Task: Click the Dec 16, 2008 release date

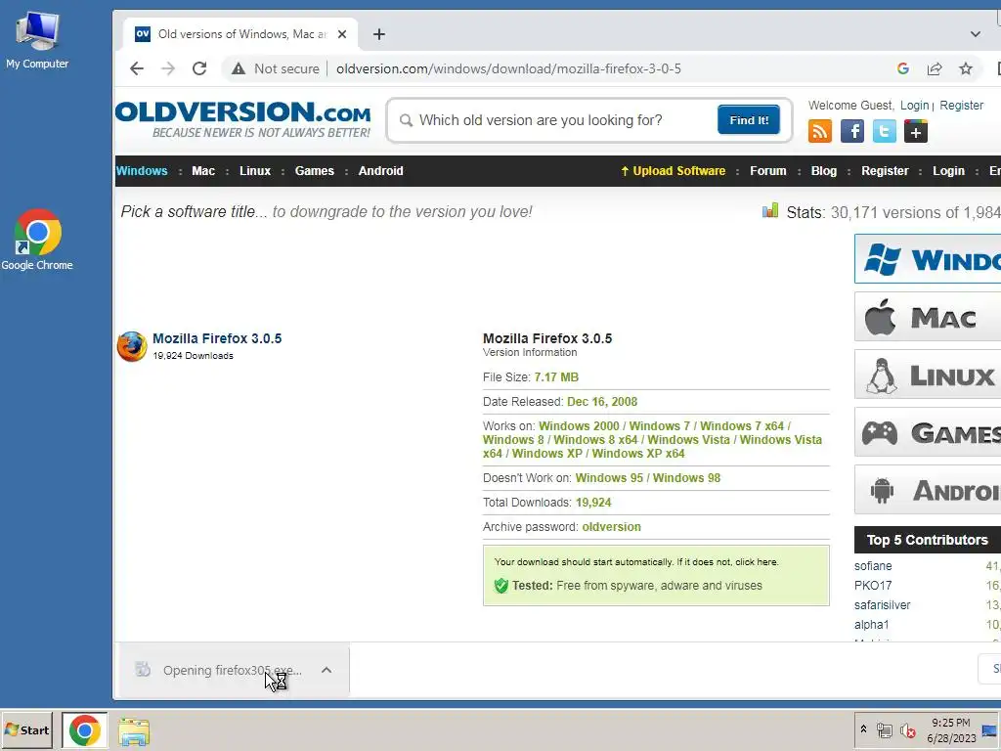Action: point(602,402)
